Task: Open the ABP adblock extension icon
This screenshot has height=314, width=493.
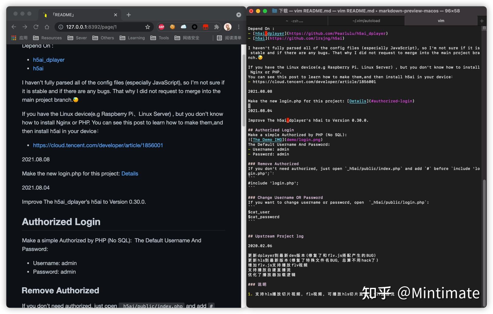Action: click(x=162, y=27)
